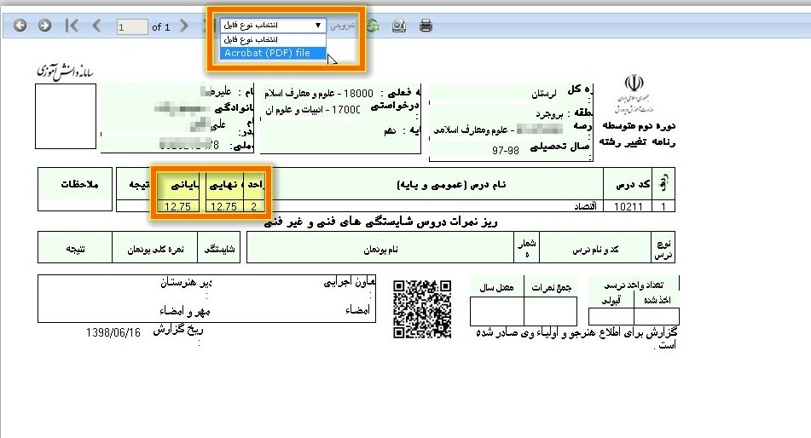Go to previous page of report
Screen dimensions: 811x438
(x=96, y=26)
